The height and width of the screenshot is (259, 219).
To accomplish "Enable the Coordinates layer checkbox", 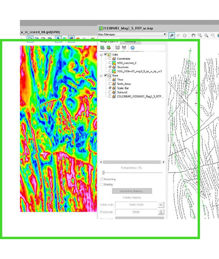I will pos(110,59).
